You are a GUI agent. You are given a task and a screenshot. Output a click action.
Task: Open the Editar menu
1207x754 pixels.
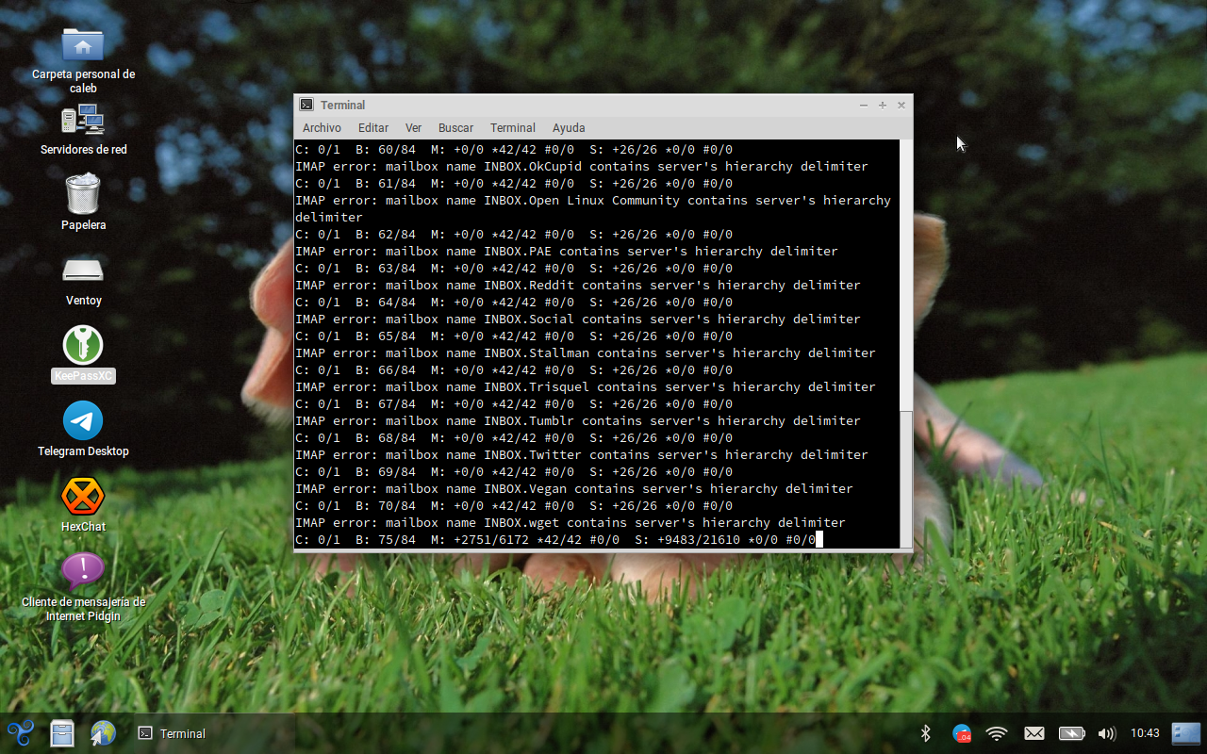coord(372,128)
